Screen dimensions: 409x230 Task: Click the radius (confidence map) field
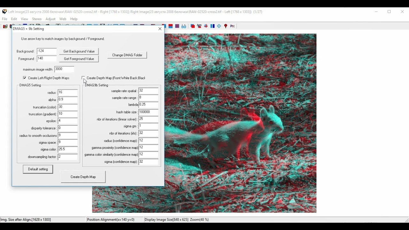[x=149, y=141]
